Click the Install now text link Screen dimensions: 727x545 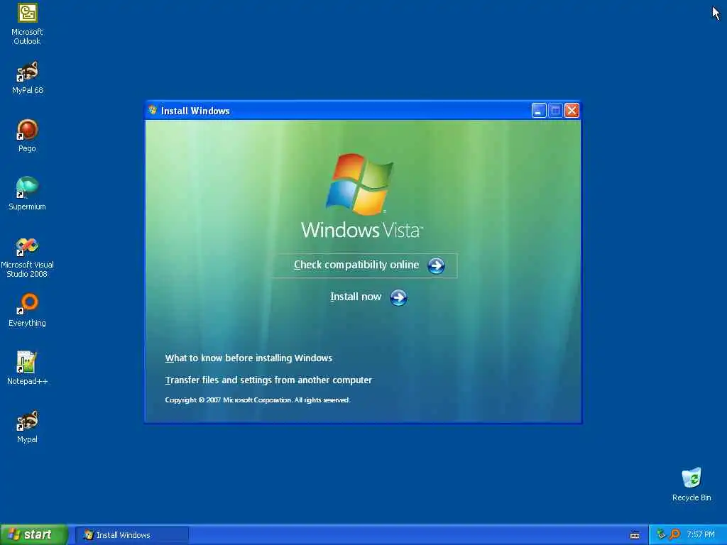(x=356, y=297)
